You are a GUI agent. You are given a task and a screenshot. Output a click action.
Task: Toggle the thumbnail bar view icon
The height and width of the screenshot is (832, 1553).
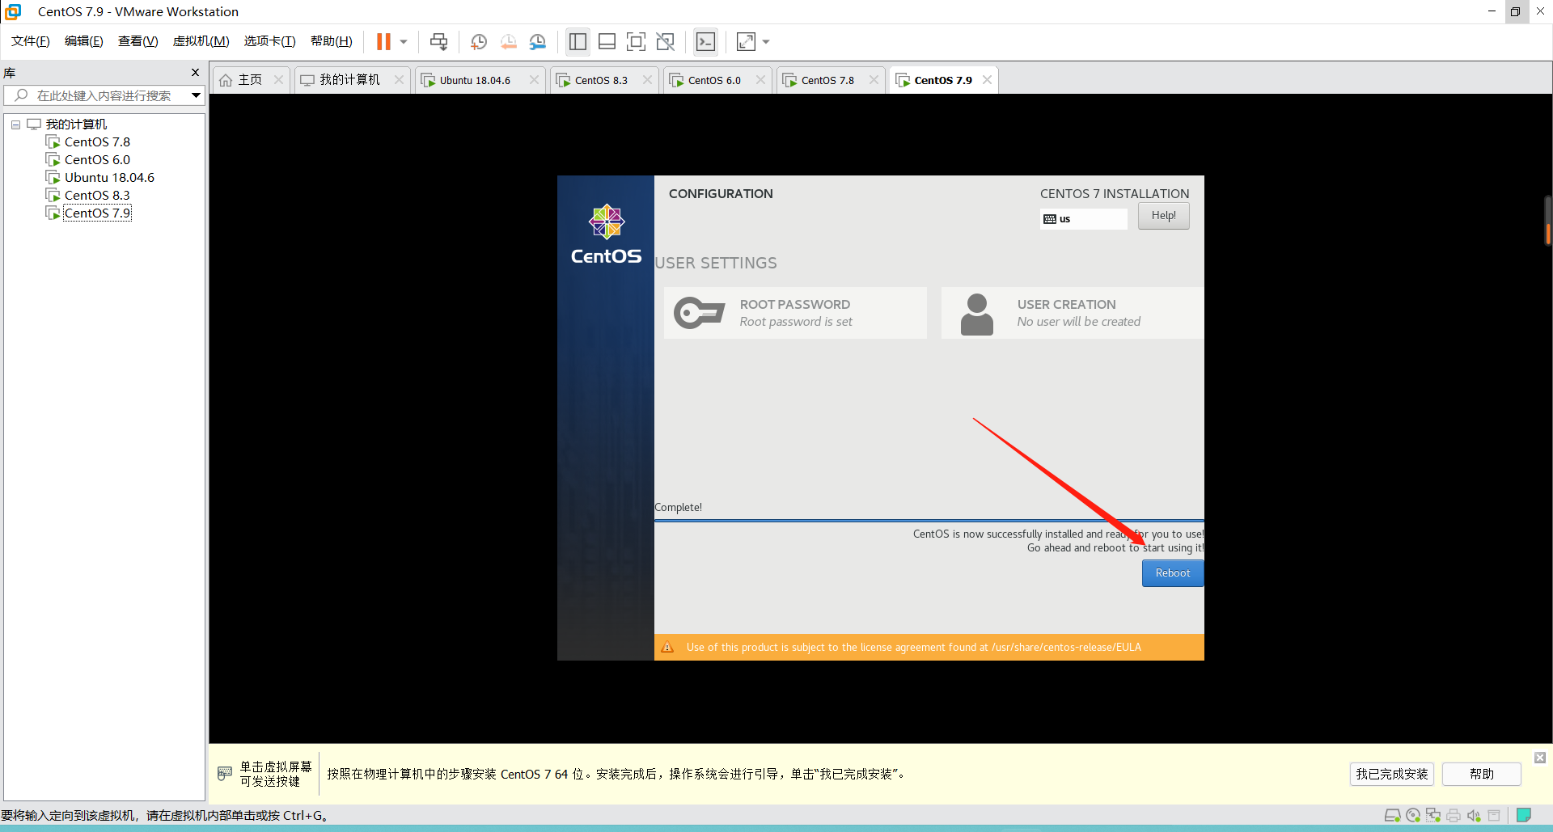[607, 41]
